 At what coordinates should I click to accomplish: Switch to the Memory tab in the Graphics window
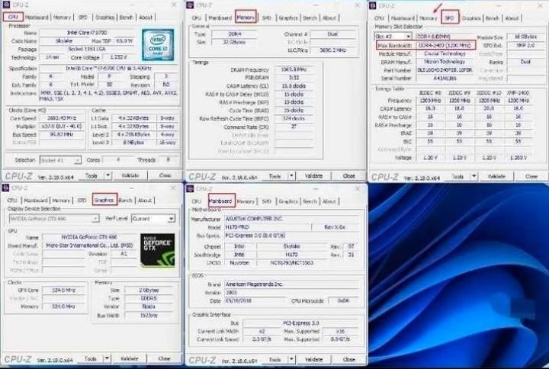[x=61, y=201]
